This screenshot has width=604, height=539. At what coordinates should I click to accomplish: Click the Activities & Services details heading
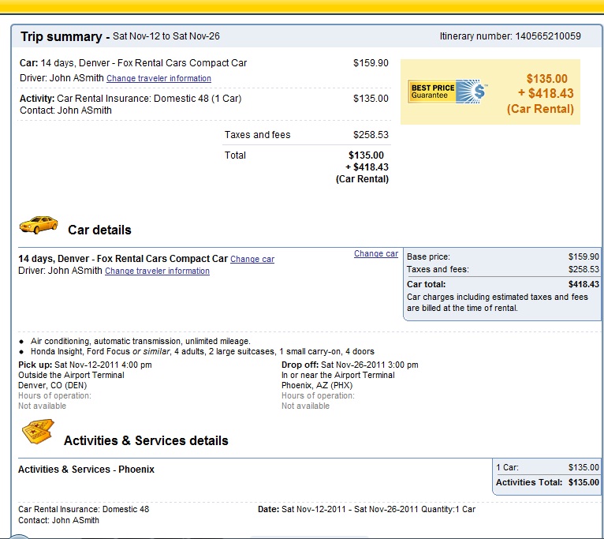pos(146,440)
